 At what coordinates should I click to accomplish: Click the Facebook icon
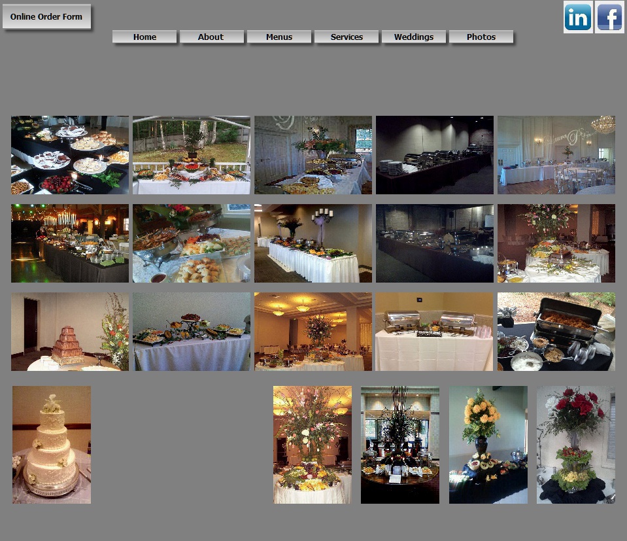pyautogui.click(x=609, y=18)
